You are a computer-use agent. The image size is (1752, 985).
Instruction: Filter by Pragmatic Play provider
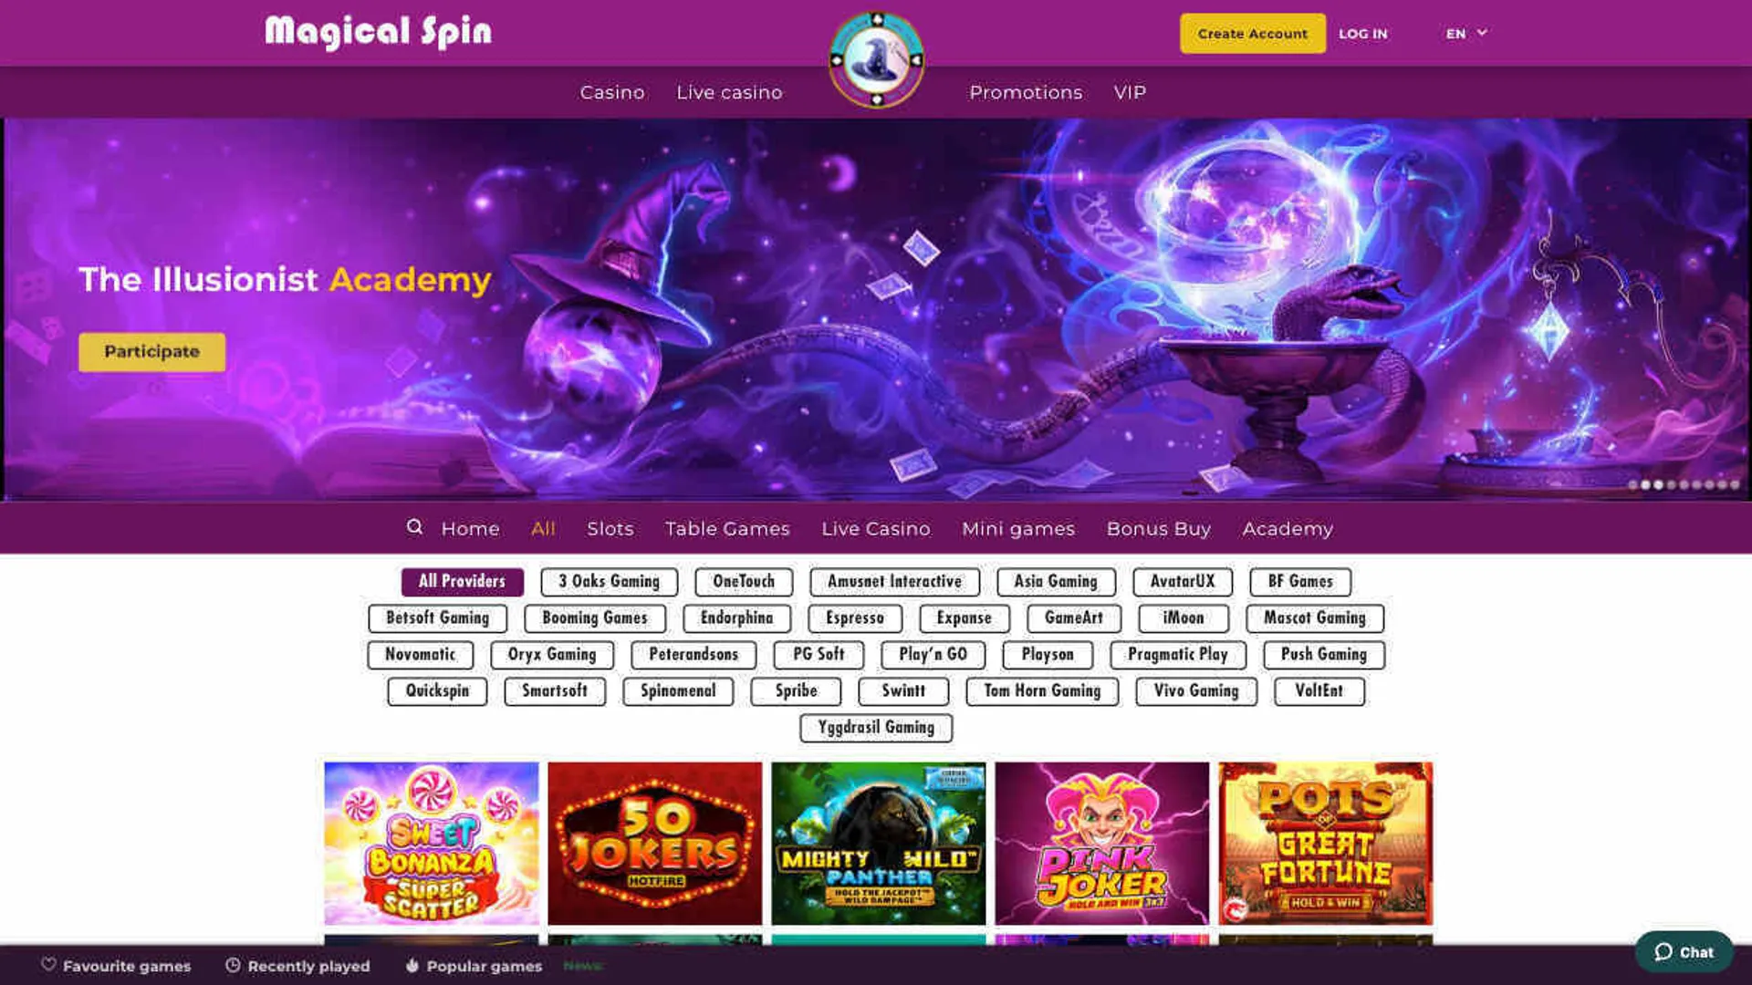1177,654
